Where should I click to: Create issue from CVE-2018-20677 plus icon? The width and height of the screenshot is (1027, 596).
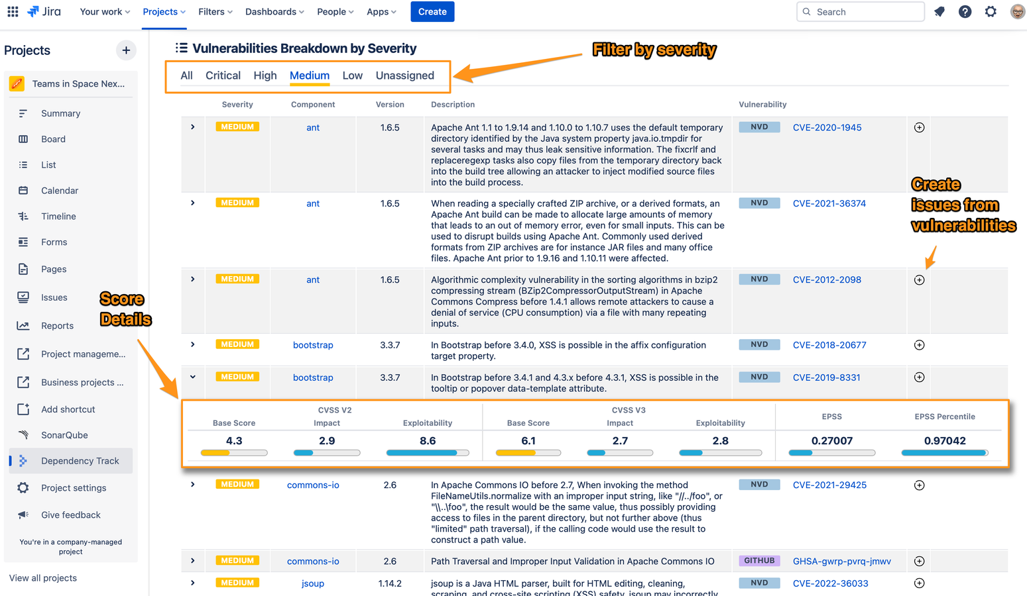coord(919,345)
